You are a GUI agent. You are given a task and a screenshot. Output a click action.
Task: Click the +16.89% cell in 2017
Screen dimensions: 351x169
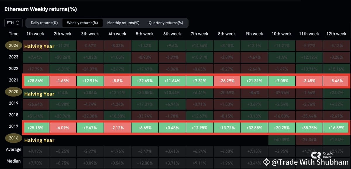point(336,128)
